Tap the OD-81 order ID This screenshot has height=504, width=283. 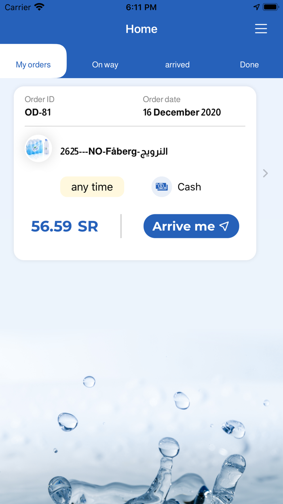click(38, 112)
